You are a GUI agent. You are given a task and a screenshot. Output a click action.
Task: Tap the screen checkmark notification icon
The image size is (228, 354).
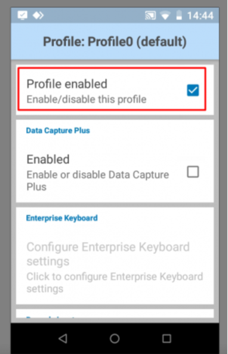(x=22, y=16)
